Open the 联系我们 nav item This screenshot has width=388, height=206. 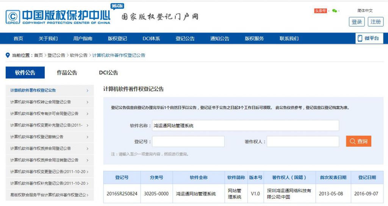(289, 39)
